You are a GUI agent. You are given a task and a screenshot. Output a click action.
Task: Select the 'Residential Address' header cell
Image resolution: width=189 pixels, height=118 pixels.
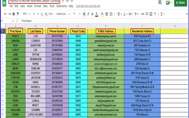142,31
